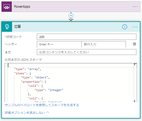Click the "type": "array" schema line
142x121 pixels.
(28, 69)
